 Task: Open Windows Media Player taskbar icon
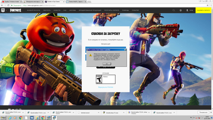coord(15,118)
